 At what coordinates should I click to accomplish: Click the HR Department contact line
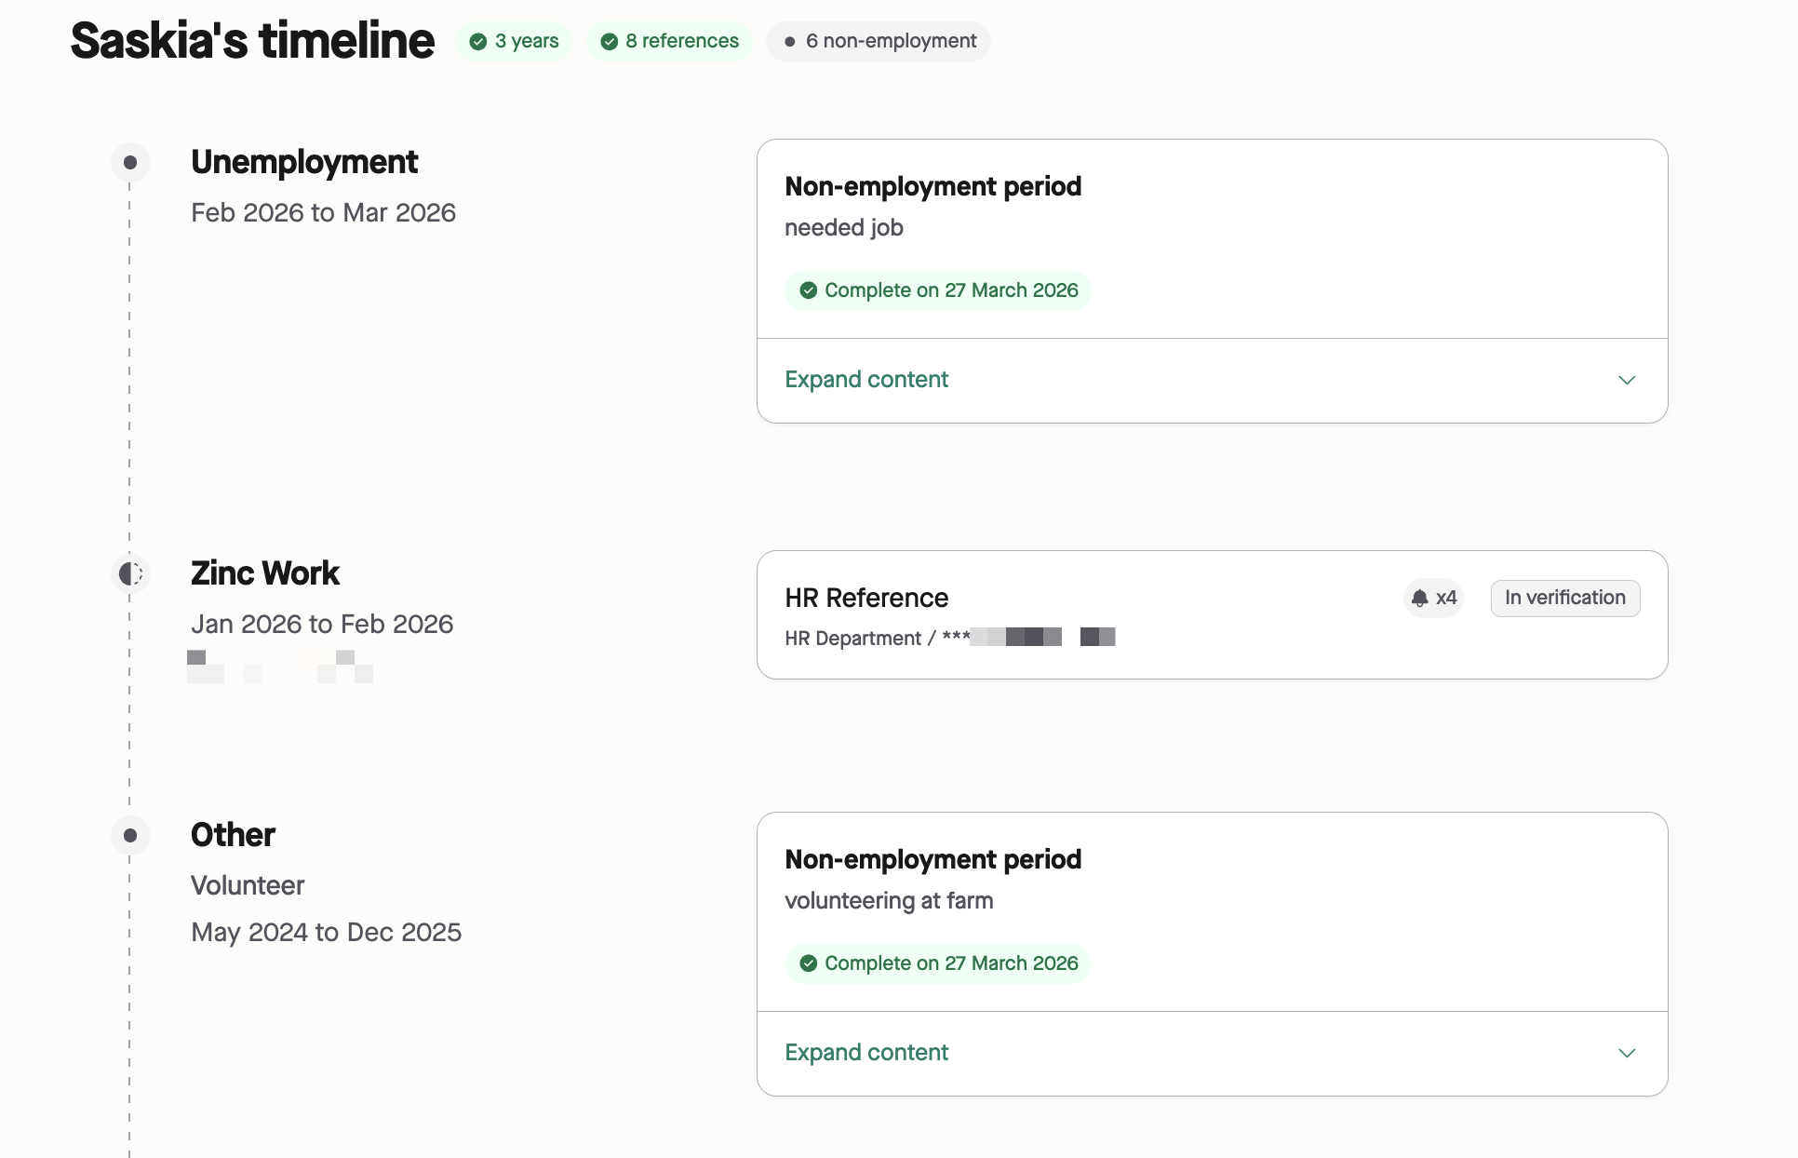point(949,638)
